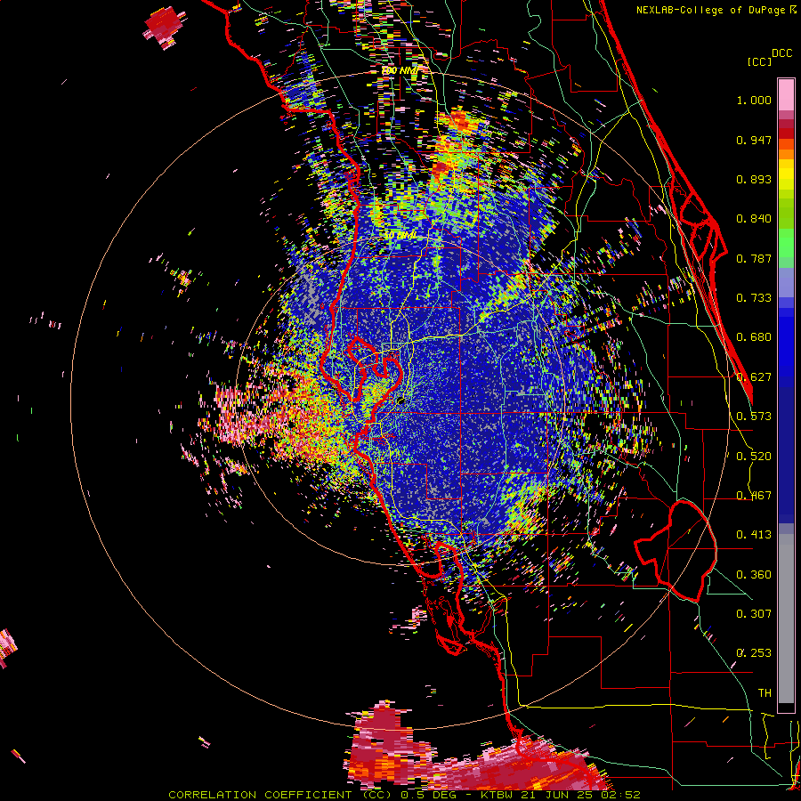This screenshot has height=801, width=801.
Task: Click the 02:52 timestamp
Action: point(619,795)
